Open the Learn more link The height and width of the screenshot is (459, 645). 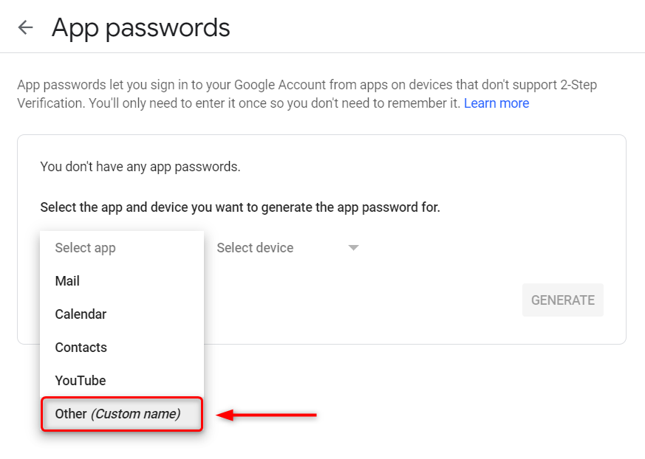(496, 103)
